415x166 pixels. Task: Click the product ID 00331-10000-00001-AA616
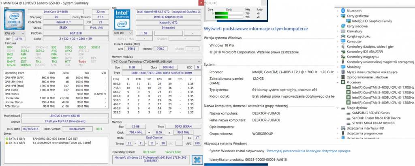pyautogui.click(x=267, y=160)
